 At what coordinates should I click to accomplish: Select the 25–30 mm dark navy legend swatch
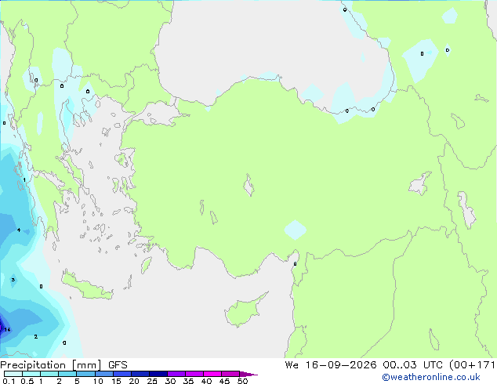[x=158, y=374]
